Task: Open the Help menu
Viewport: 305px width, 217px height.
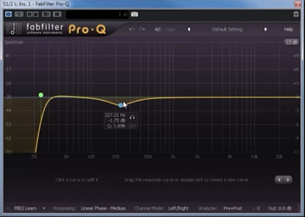Action: tap(289, 29)
